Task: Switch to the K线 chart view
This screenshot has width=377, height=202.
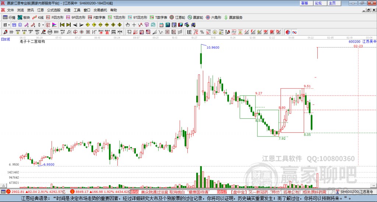Action: coord(38,18)
